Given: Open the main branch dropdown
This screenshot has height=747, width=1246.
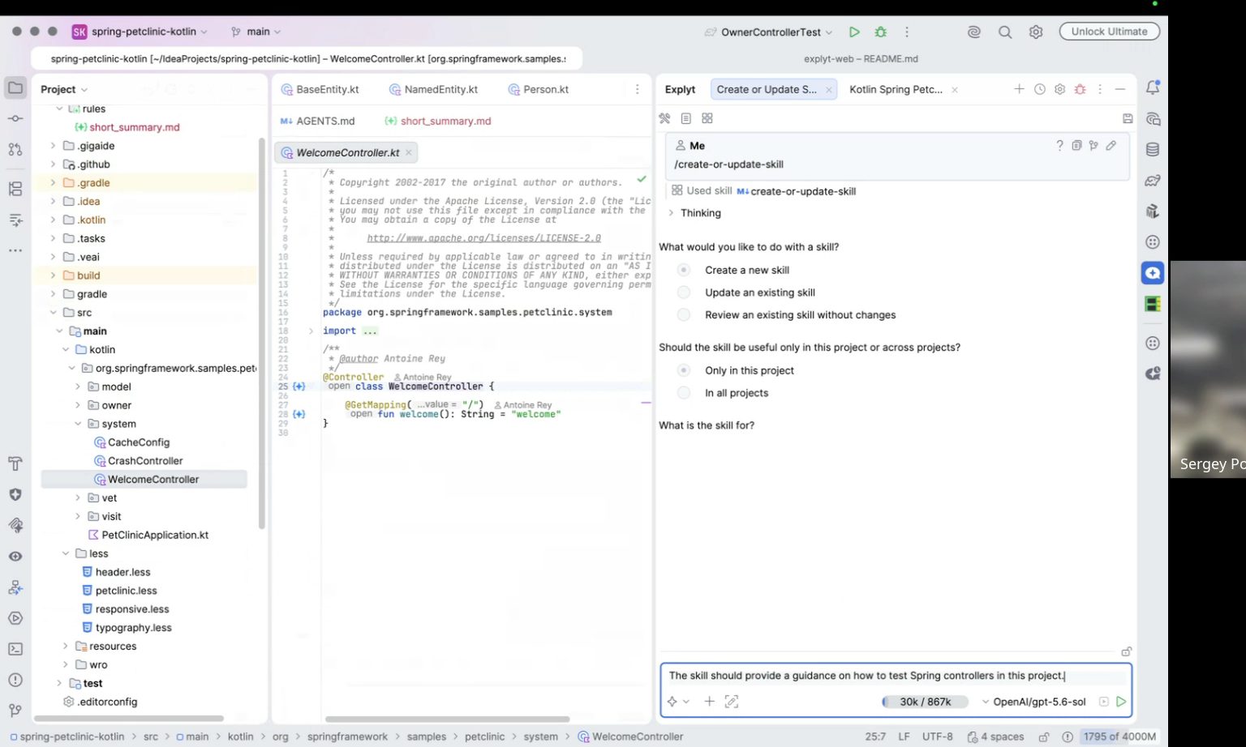Looking at the screenshot, I should (x=256, y=32).
